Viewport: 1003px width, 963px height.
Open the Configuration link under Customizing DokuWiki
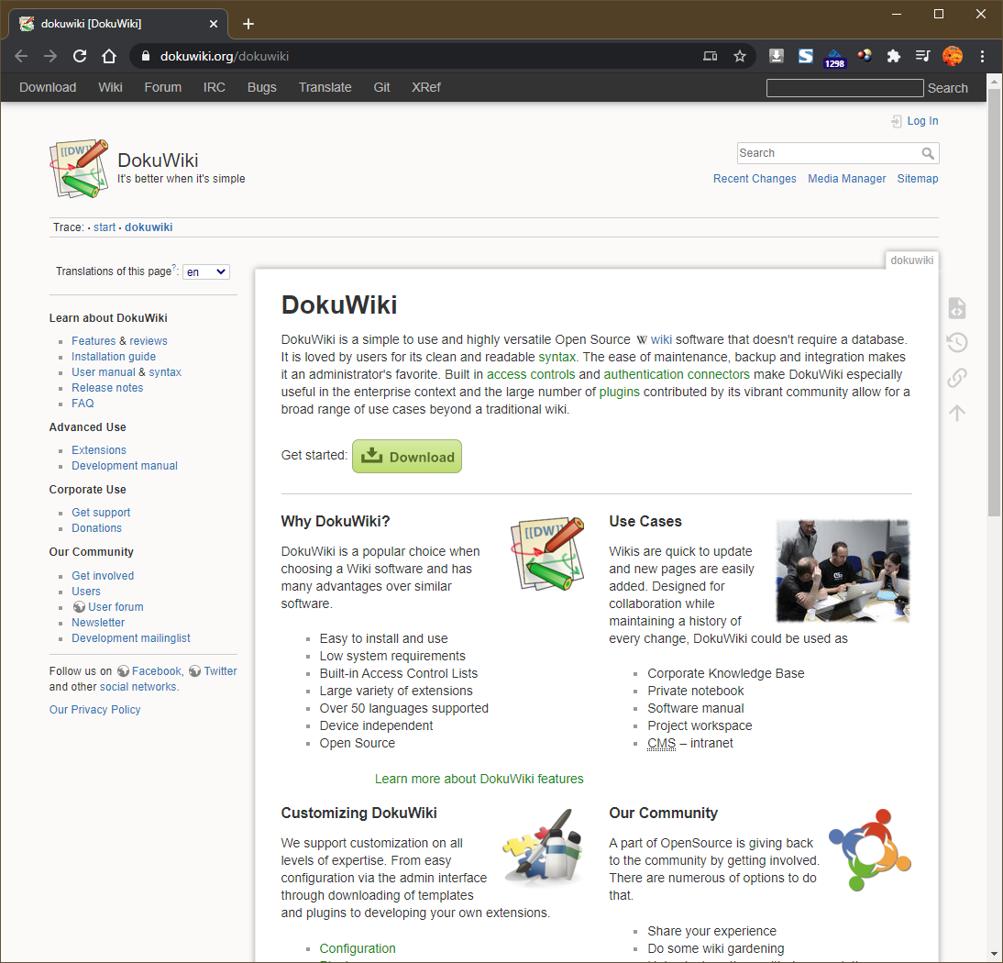point(357,948)
